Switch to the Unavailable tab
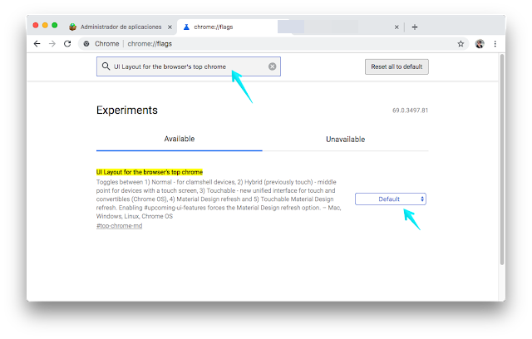 [345, 139]
